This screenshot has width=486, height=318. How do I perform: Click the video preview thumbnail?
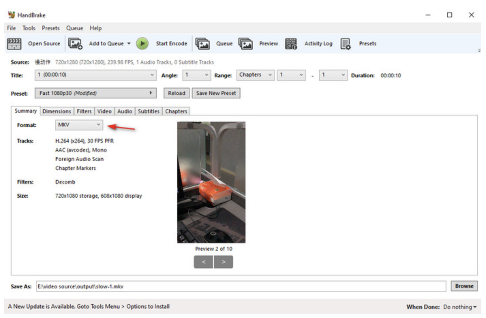pyautogui.click(x=211, y=182)
